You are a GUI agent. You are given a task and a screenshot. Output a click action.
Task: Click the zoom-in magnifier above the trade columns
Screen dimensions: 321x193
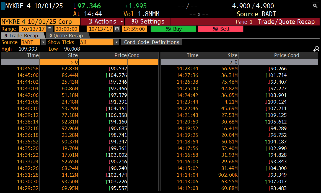pyautogui.click(x=316, y=49)
